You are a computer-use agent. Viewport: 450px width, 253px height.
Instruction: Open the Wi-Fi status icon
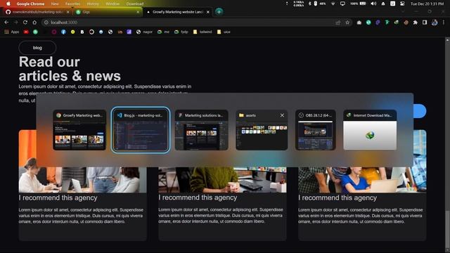pyautogui.click(x=333, y=4)
